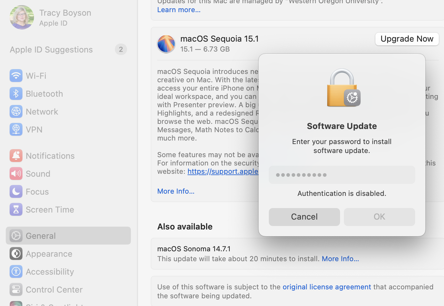
Task: Click the General gear icon
Action: click(16, 236)
